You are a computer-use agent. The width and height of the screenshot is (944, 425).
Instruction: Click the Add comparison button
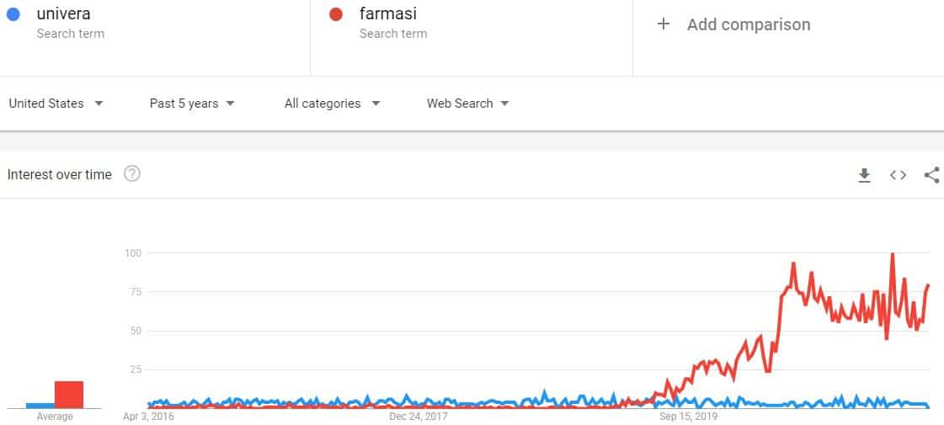(733, 24)
